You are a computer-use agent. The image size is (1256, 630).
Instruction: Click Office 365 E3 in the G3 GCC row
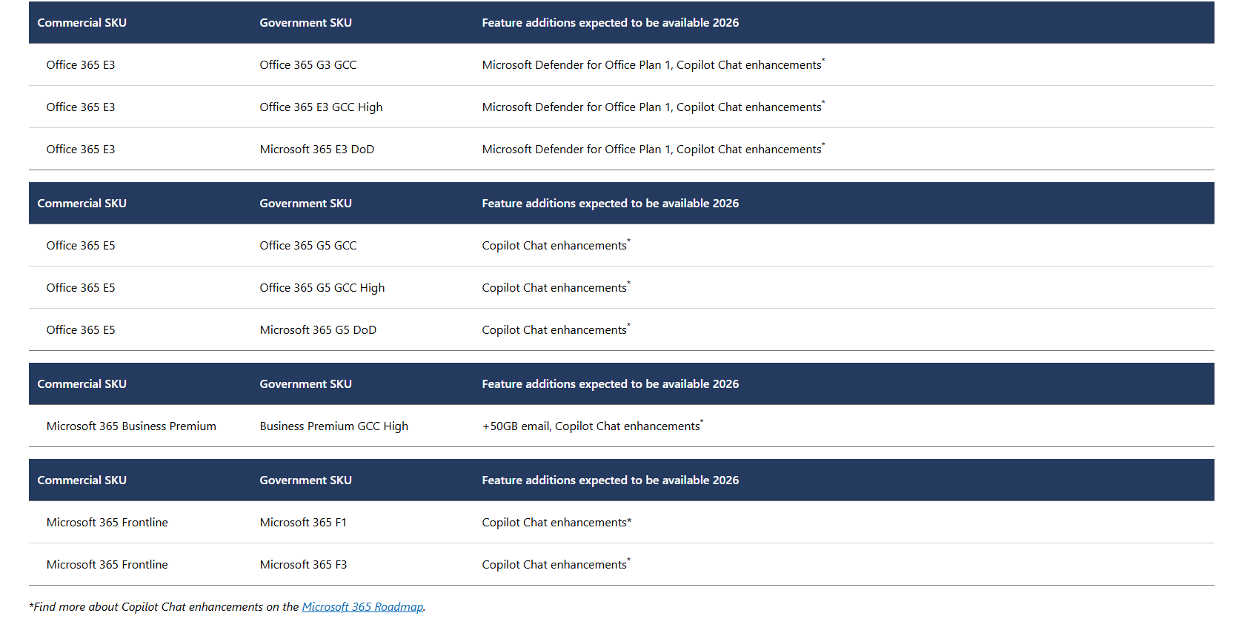pyautogui.click(x=81, y=65)
